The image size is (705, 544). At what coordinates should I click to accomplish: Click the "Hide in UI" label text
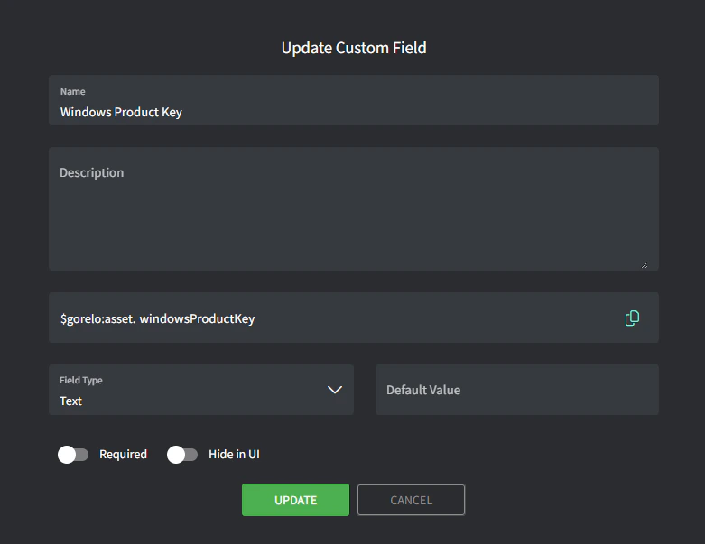(234, 455)
